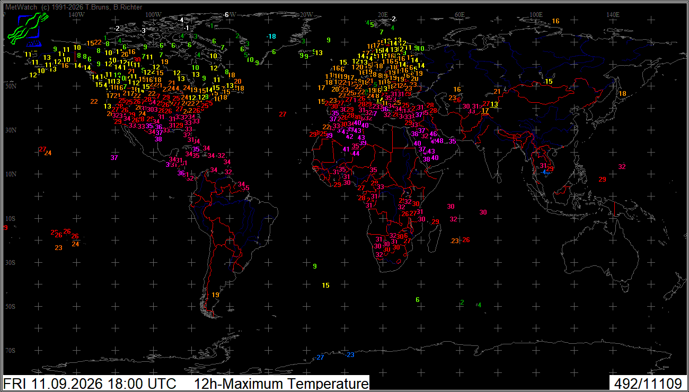Select the orange 18 value near Japan

(623, 94)
